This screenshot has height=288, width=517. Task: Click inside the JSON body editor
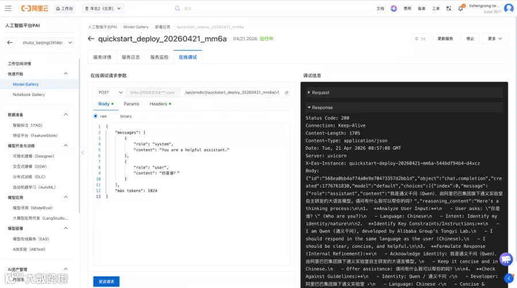(191, 194)
